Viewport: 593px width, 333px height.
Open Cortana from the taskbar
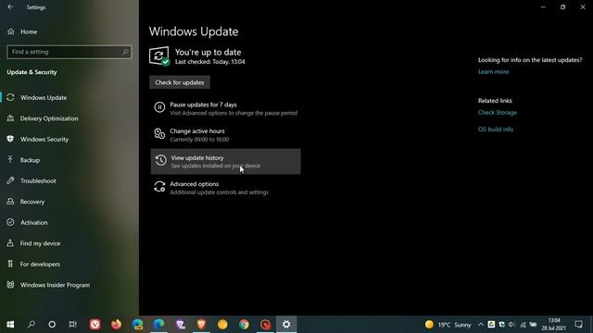52,325
